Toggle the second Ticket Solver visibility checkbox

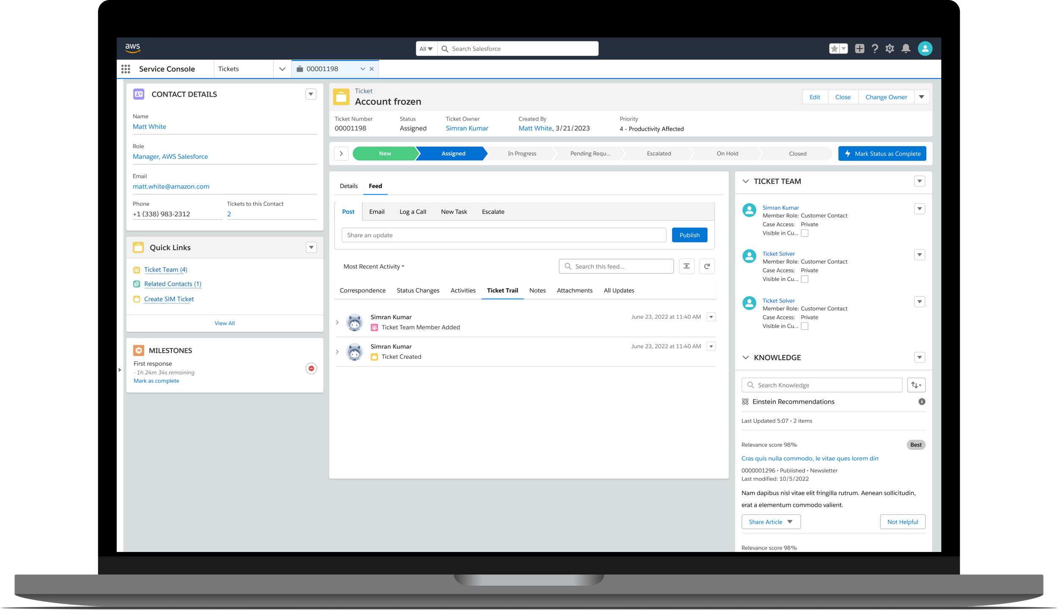(805, 279)
